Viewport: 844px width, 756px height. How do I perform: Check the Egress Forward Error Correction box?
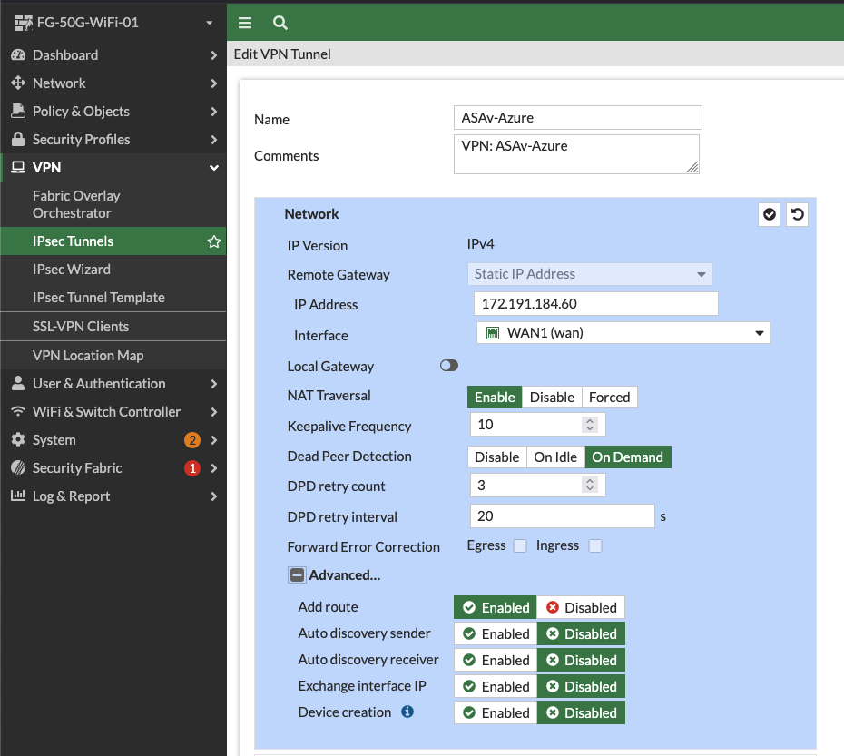[520, 546]
